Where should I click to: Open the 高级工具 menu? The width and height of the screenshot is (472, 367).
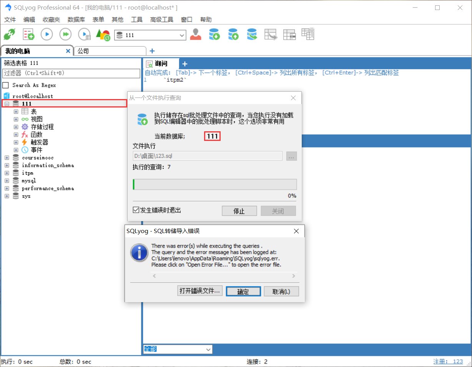tap(162, 20)
